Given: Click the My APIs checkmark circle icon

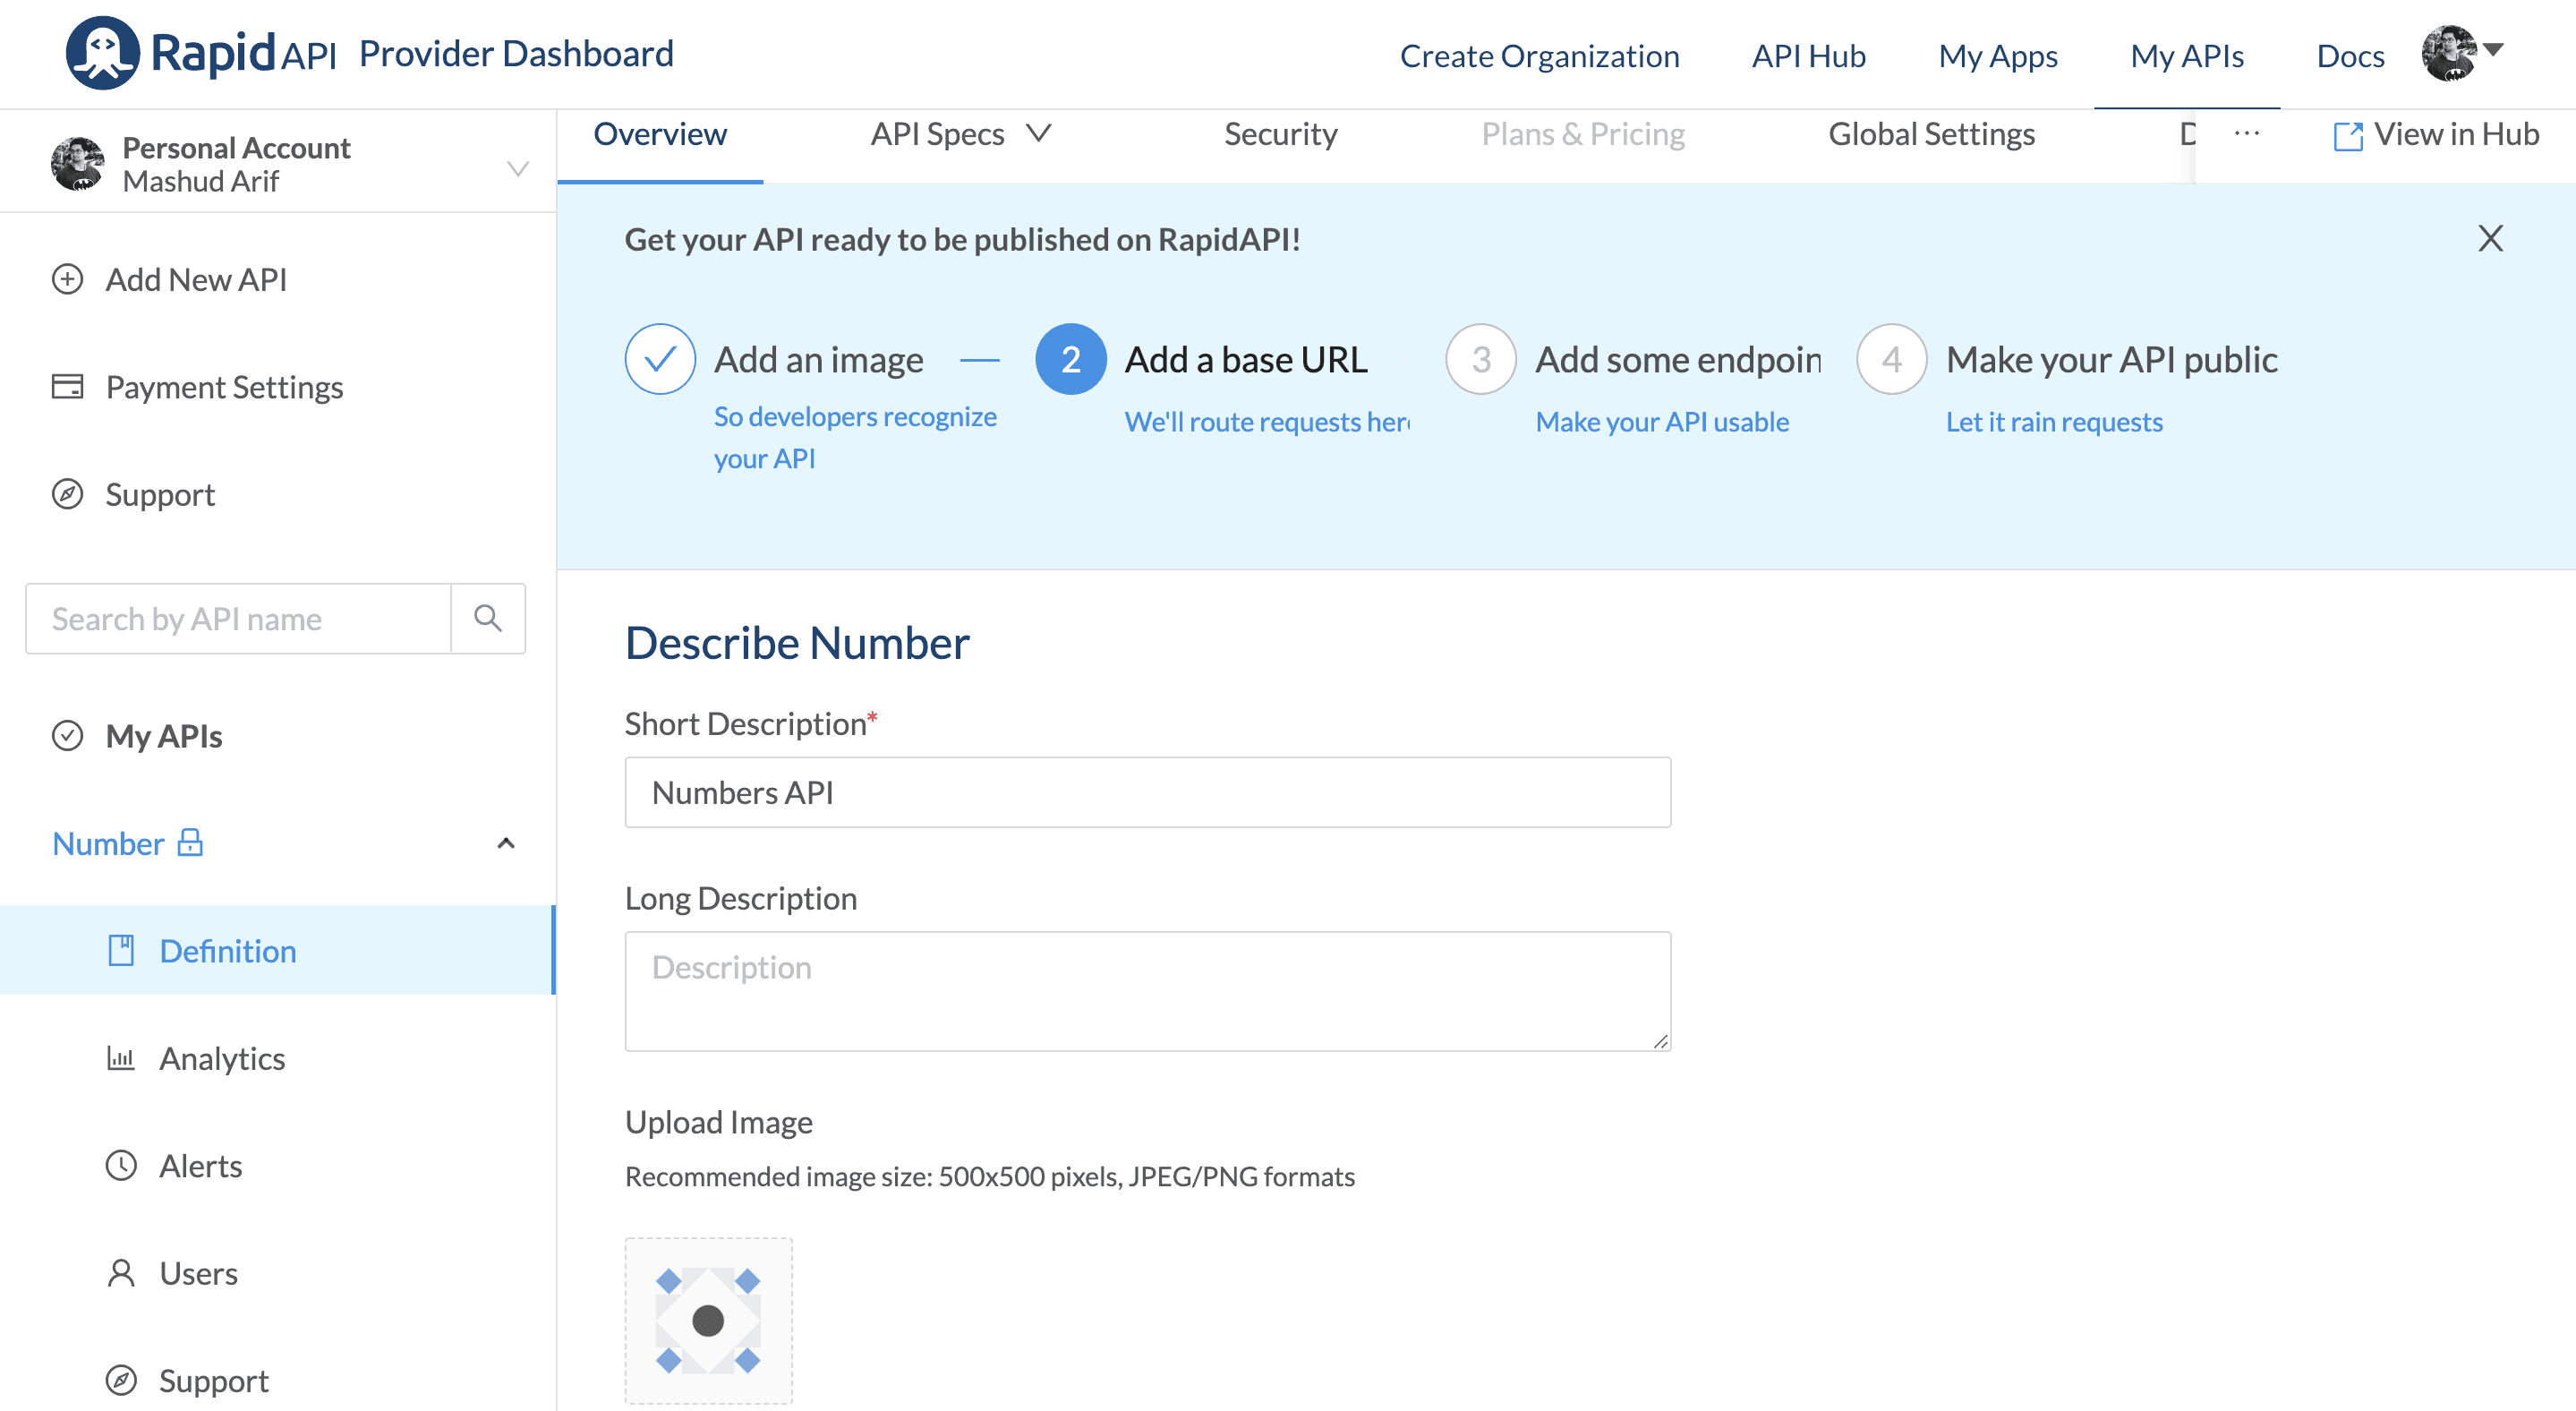Looking at the screenshot, I should 67,736.
